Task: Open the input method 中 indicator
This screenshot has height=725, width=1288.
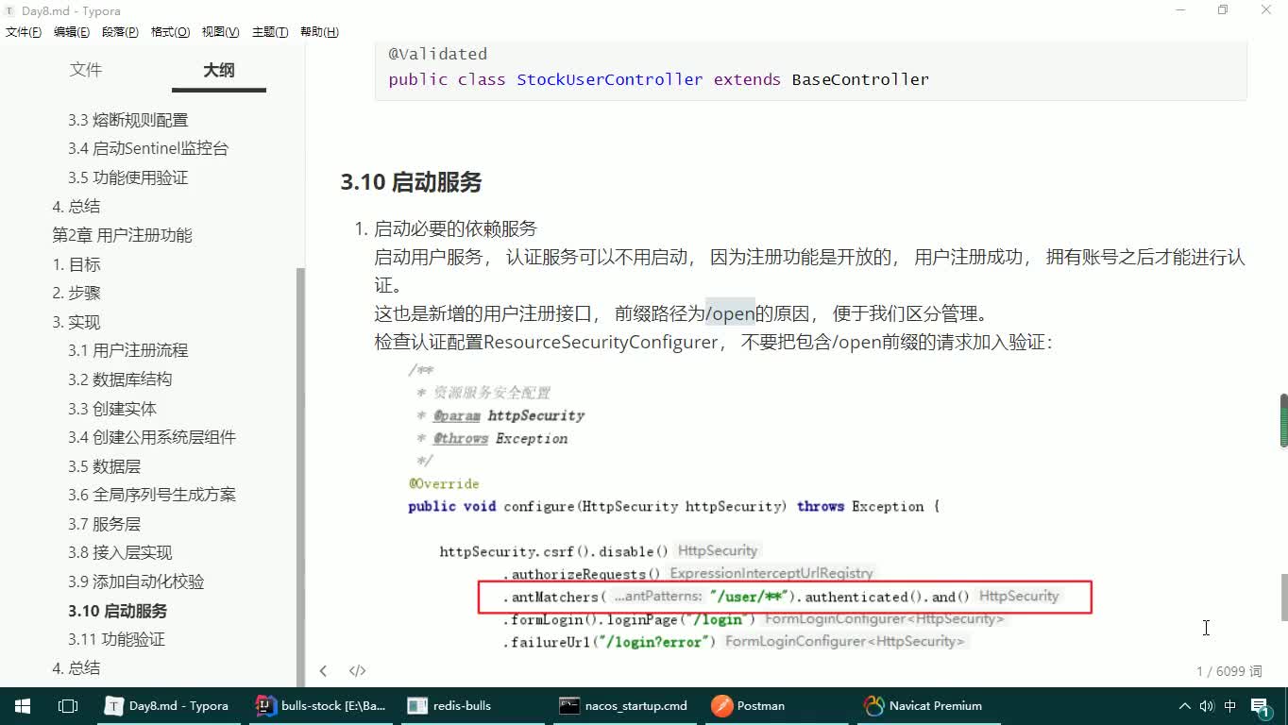Action: pos(1230,706)
